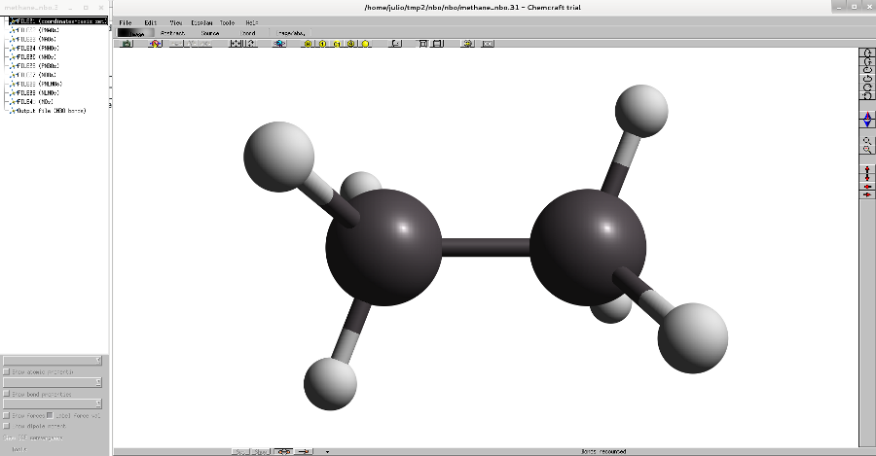Click the topmost rotate icon in right toolbar
The image size is (876, 456).
tap(867, 53)
